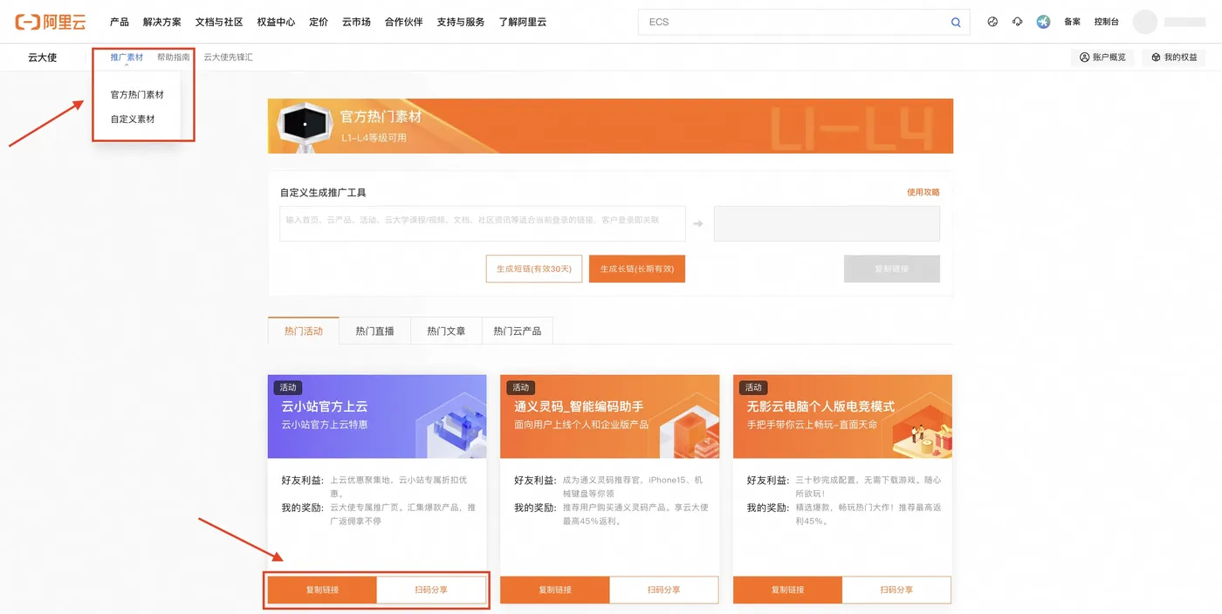
Task: Click 云大使 title
Action: (x=42, y=58)
